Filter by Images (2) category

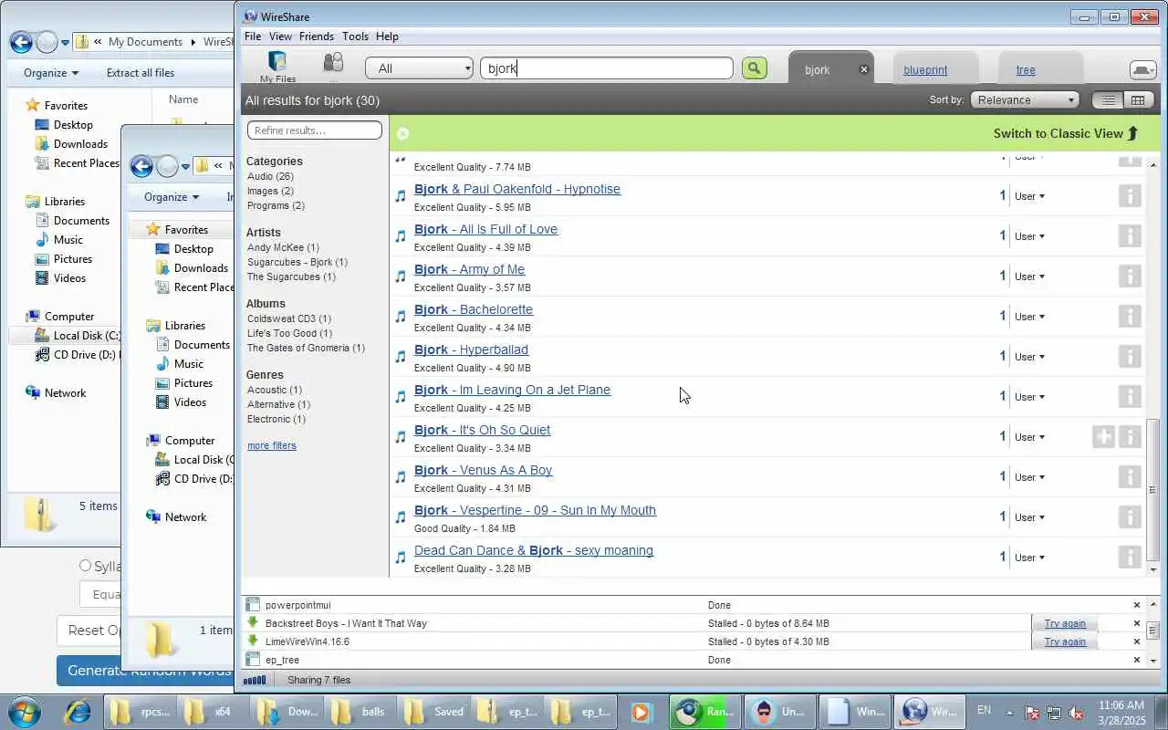[270, 191]
